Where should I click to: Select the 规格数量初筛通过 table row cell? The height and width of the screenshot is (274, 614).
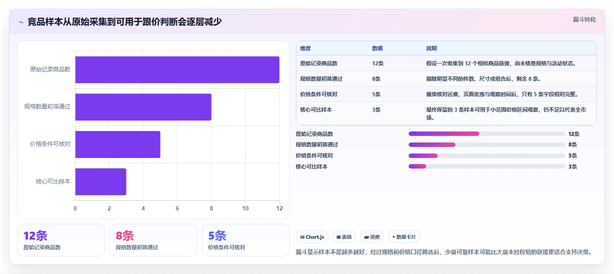point(321,79)
